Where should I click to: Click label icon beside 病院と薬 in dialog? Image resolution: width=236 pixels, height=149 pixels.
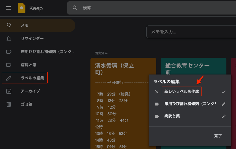click(x=157, y=116)
